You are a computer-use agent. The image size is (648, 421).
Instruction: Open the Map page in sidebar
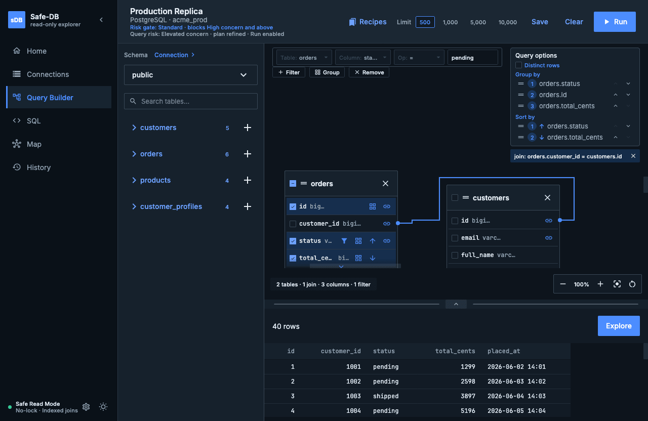pos(59,144)
